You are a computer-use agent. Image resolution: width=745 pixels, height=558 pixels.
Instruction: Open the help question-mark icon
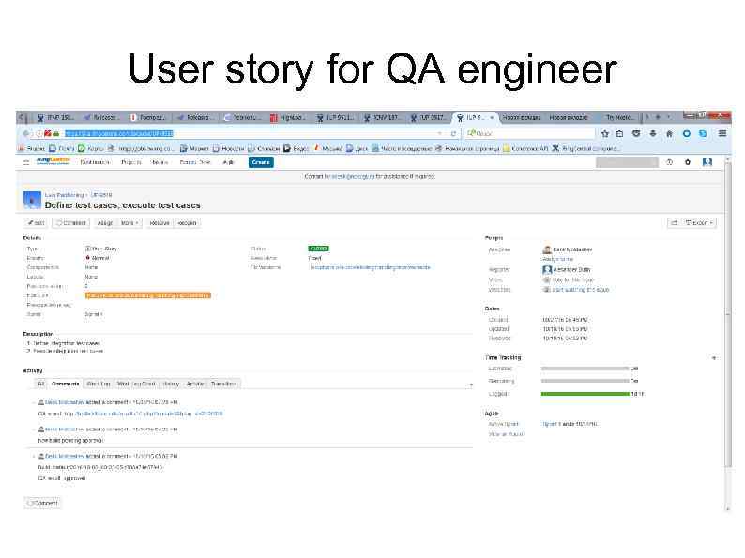coord(669,162)
